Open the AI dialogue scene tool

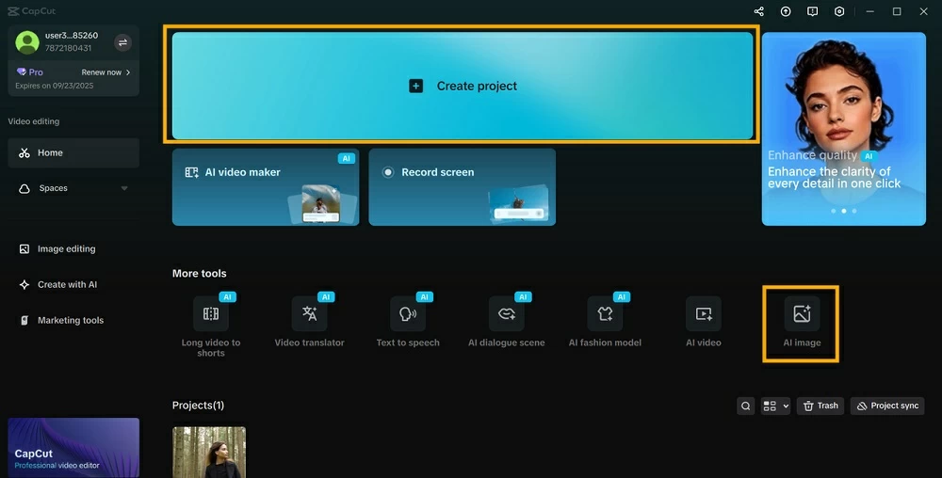[x=506, y=314]
